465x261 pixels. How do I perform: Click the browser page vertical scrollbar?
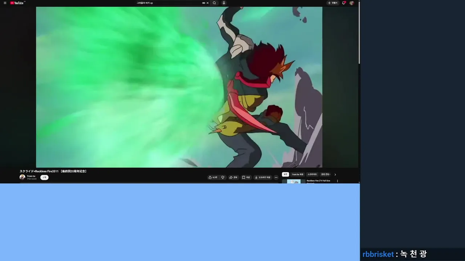[359, 33]
